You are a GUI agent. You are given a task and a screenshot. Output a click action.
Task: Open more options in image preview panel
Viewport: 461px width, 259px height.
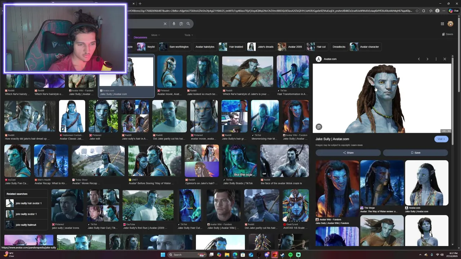[436, 59]
